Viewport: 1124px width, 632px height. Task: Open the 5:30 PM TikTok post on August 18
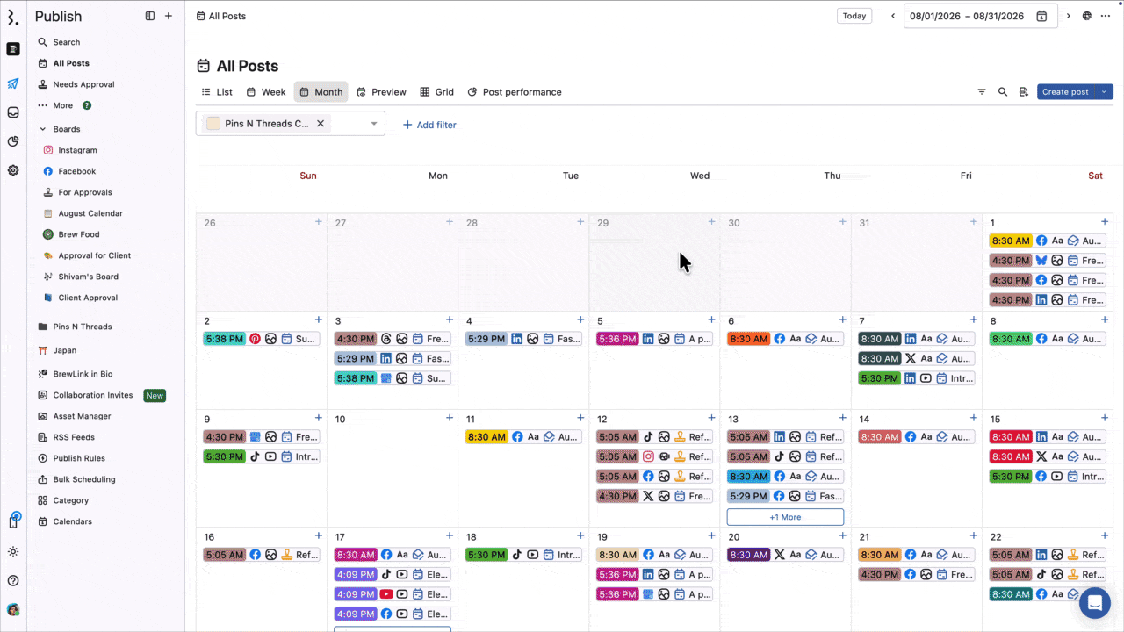pyautogui.click(x=522, y=555)
